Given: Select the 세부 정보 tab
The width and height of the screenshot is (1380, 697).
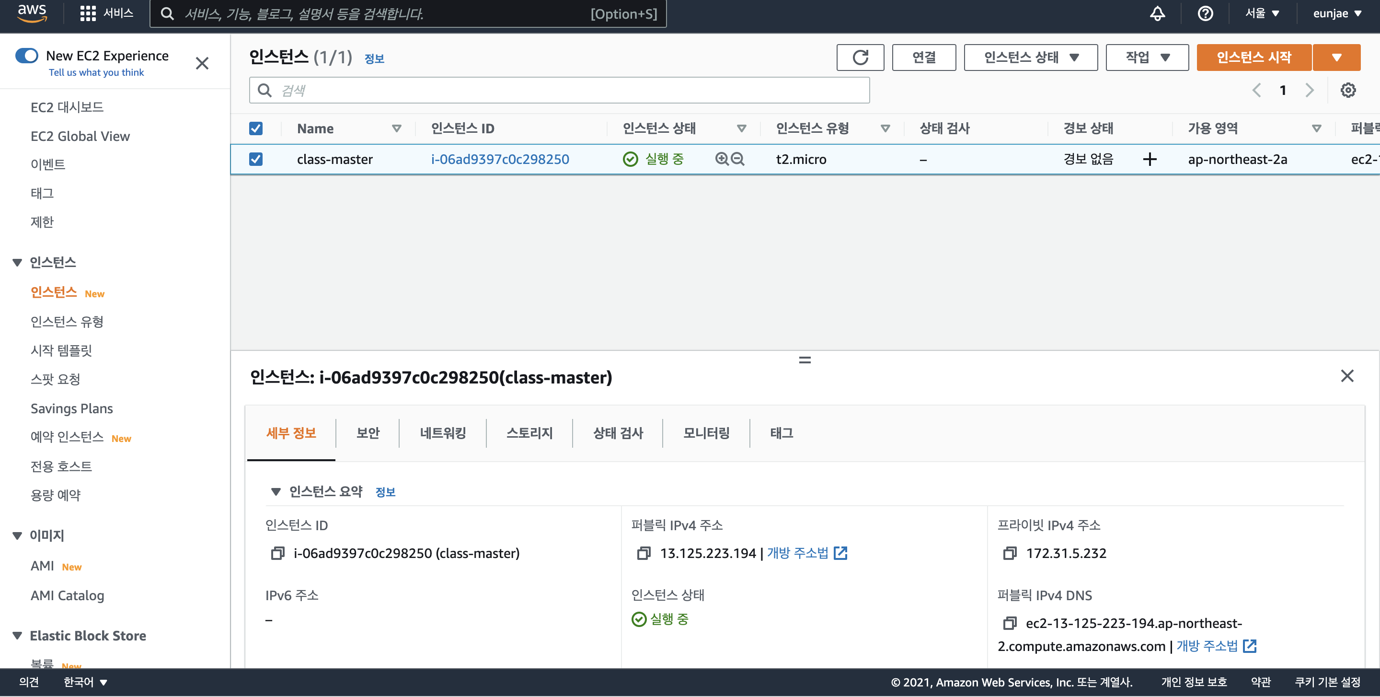Looking at the screenshot, I should coord(291,433).
